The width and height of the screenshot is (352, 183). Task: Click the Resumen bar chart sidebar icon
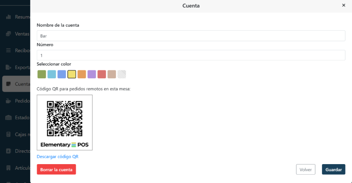9,17
